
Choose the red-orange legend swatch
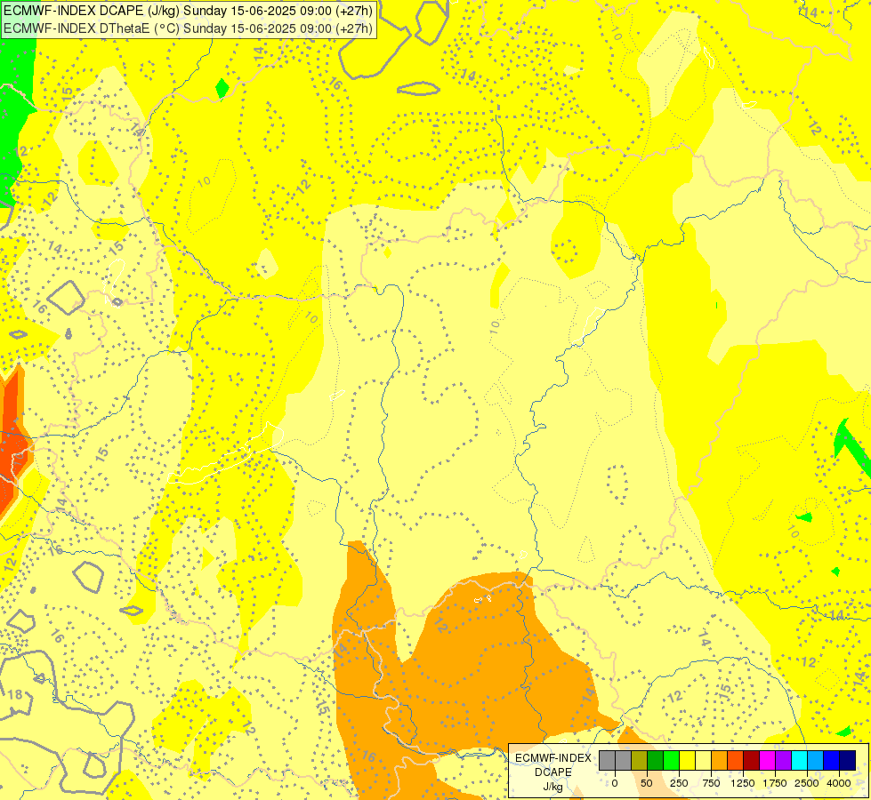[736, 761]
